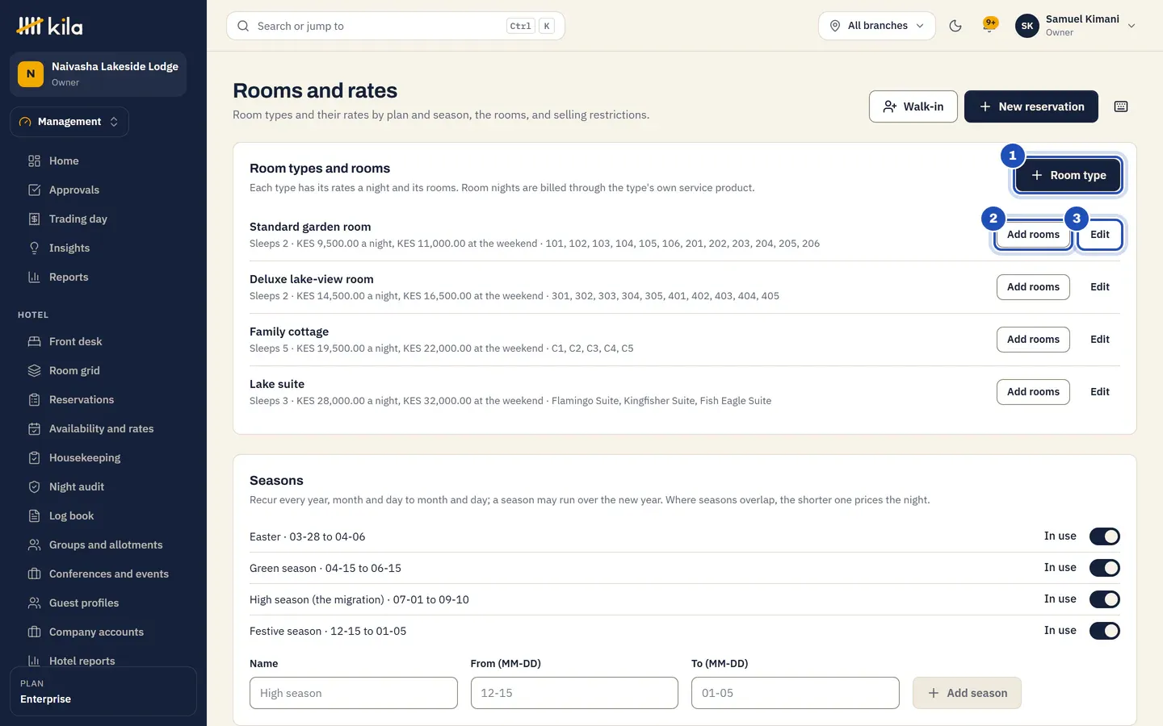Click the To (MM-DD) input field

pos(796,693)
